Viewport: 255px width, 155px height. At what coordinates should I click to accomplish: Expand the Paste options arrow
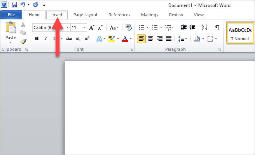pos(11,43)
